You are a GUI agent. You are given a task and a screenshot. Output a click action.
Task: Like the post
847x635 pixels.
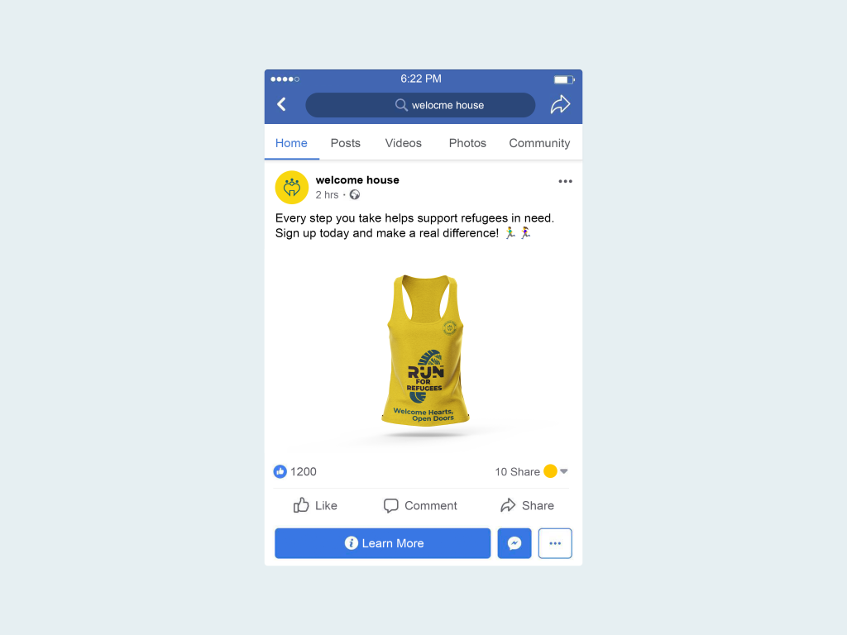(x=315, y=505)
